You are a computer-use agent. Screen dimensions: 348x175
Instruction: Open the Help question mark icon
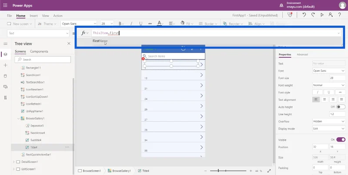[339, 15]
